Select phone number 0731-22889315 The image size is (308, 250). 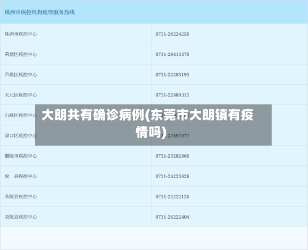click(x=172, y=95)
